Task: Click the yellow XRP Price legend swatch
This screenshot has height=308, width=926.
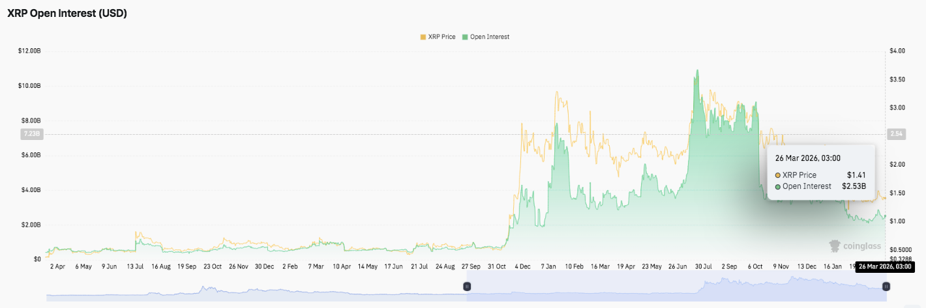Action: (423, 37)
